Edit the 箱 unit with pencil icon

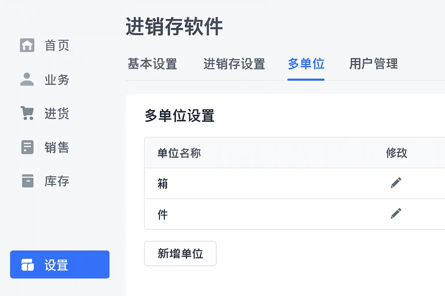coord(396,183)
